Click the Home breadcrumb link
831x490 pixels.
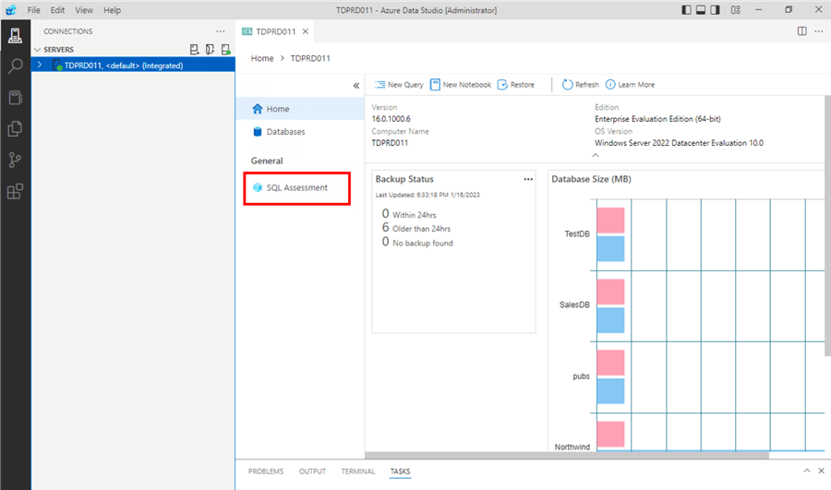[262, 58]
